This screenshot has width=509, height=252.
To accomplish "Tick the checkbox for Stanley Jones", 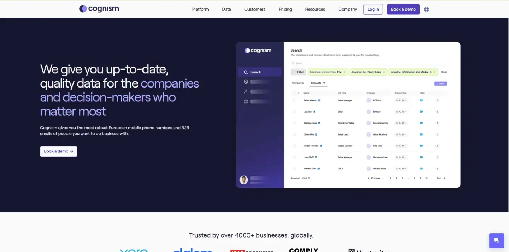I will coord(294,123).
